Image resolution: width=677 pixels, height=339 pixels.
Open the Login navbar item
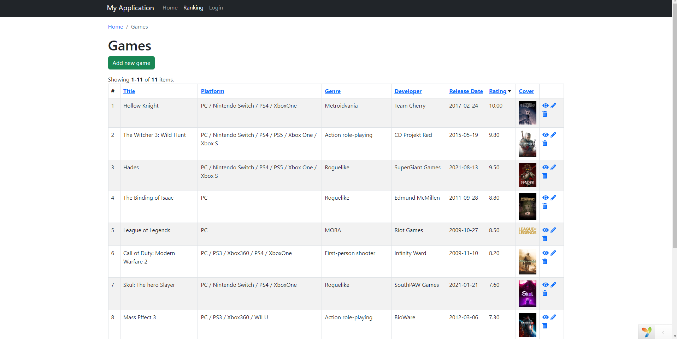[x=216, y=8]
